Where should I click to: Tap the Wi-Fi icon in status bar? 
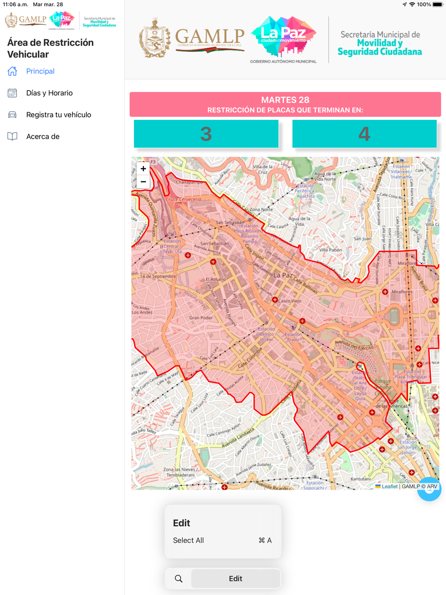pos(412,4)
